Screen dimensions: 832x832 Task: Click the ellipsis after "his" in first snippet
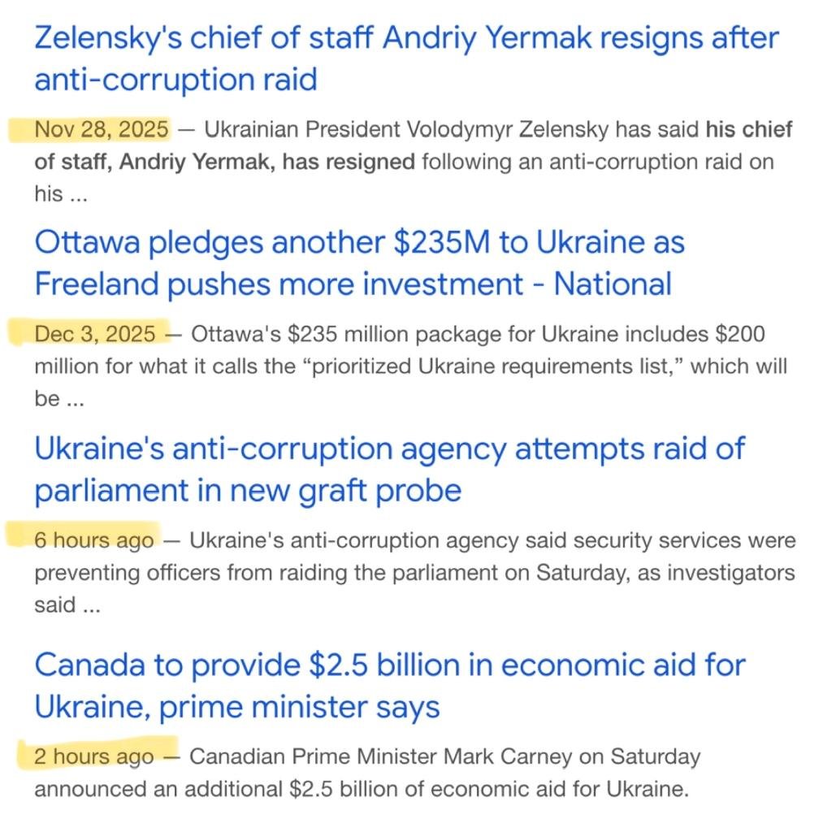click(x=77, y=195)
